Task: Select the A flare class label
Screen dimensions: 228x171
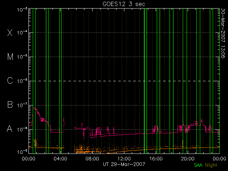Action: pyautogui.click(x=10, y=129)
